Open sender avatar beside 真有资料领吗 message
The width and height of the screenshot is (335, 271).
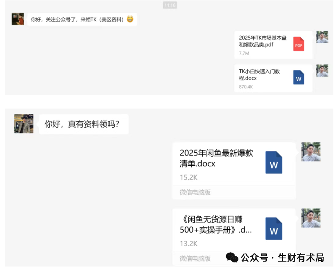pos(24,124)
